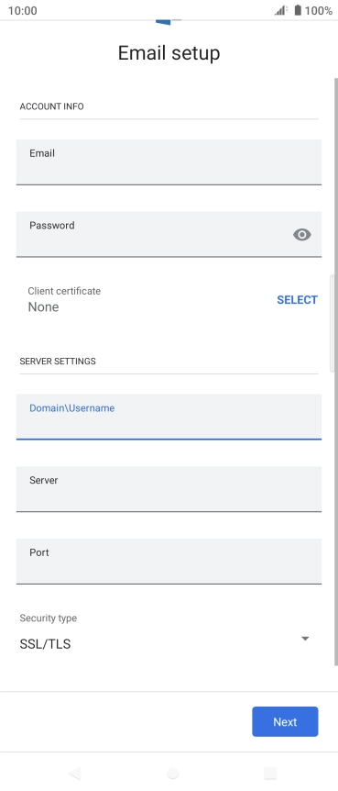Screen dimensions: 338x791
Task: Click the Domain\Username field
Action: point(169,417)
